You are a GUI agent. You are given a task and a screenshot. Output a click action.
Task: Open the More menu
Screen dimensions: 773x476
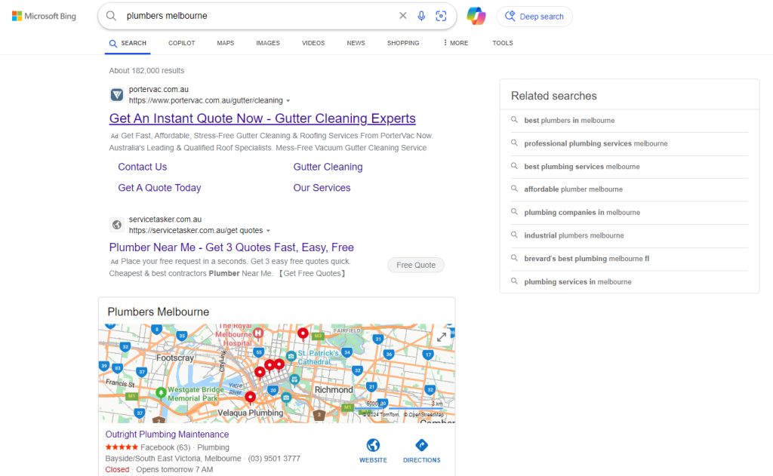click(x=455, y=43)
